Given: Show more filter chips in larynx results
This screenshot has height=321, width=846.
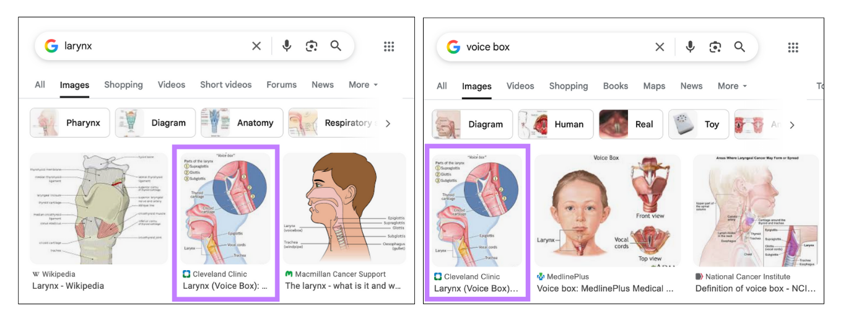Looking at the screenshot, I should click(x=388, y=123).
